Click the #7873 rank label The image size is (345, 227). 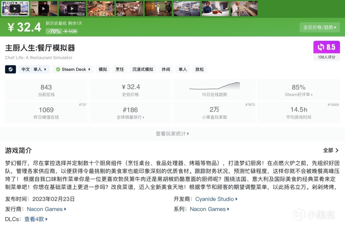tap(250, 105)
